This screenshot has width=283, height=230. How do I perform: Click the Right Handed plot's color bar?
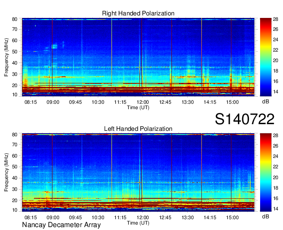click(266, 57)
